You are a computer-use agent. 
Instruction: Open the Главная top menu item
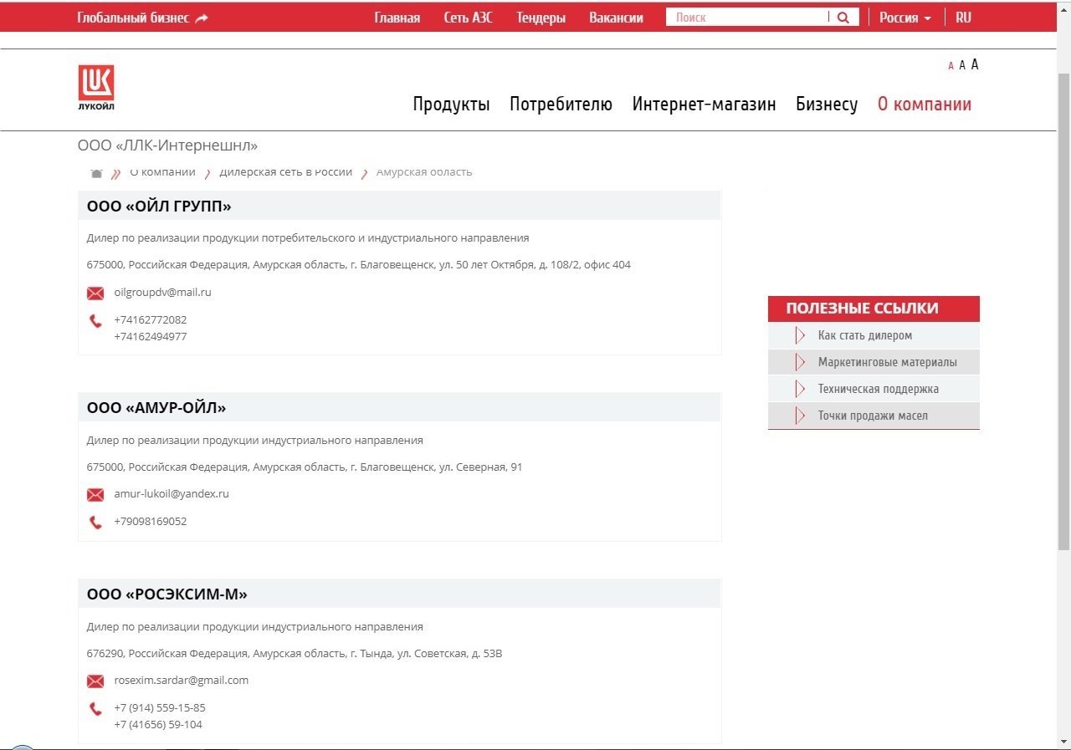click(x=397, y=18)
